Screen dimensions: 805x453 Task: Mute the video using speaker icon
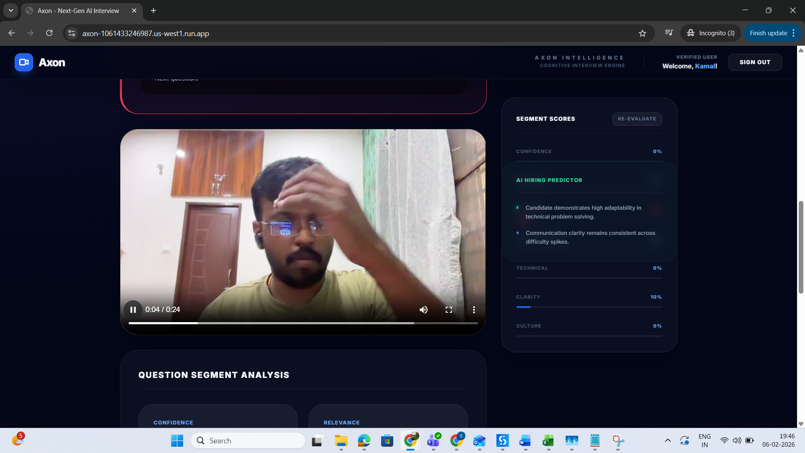point(423,310)
